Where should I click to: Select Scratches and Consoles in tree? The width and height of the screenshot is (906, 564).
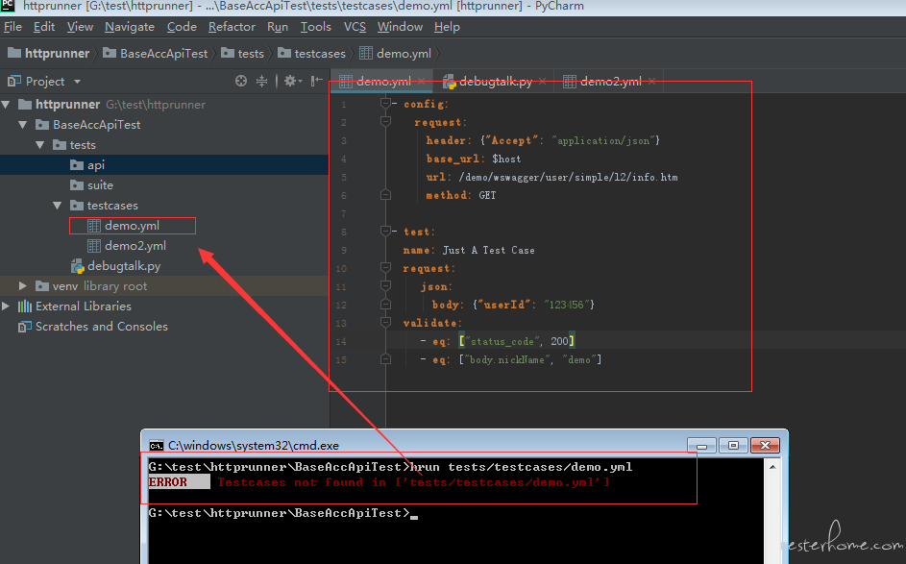102,327
